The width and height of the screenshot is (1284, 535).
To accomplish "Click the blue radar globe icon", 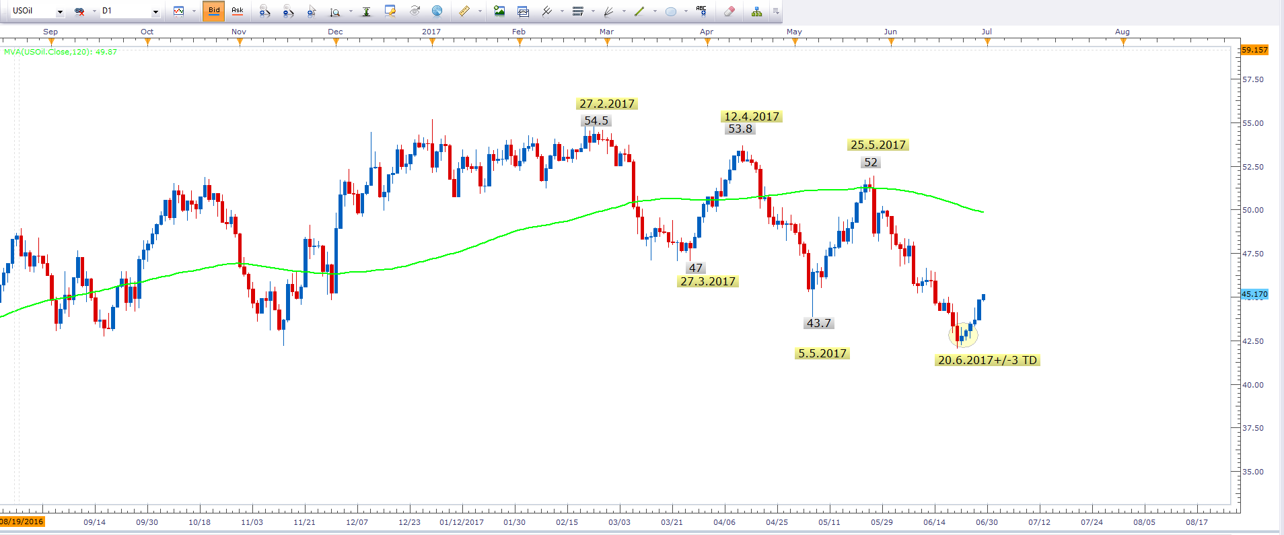I will click(437, 11).
